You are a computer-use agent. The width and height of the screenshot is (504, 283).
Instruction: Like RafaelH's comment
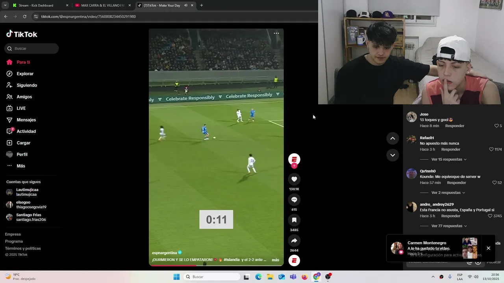[491, 149]
